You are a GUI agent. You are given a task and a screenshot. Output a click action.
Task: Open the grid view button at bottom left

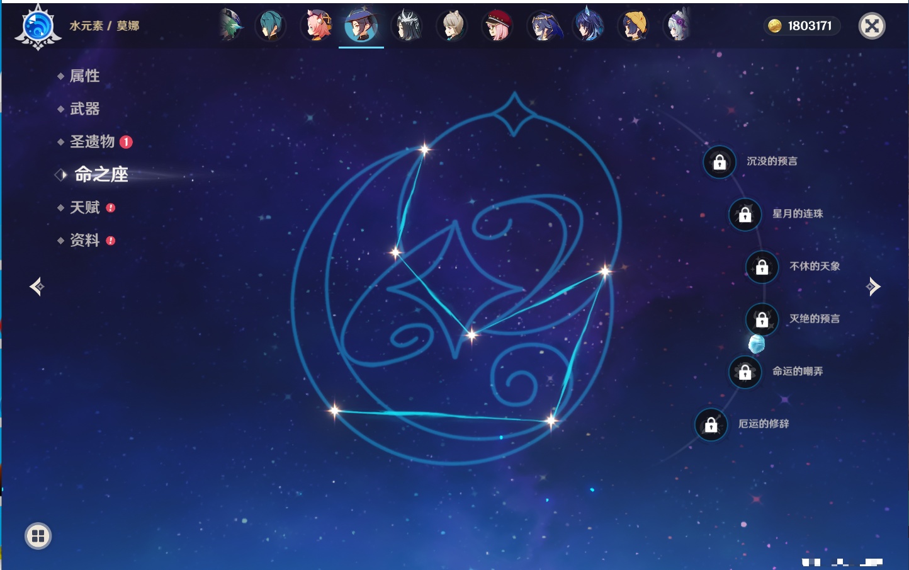click(x=38, y=536)
